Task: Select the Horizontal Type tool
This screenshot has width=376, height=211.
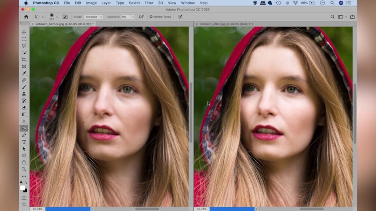Action: tap(24, 142)
